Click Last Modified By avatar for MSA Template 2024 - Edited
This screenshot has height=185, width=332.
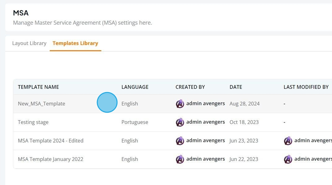click(x=288, y=141)
